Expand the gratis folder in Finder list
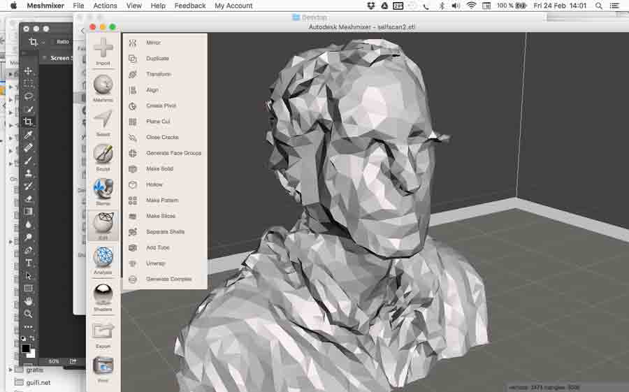The width and height of the screenshot is (629, 392). 11,370
